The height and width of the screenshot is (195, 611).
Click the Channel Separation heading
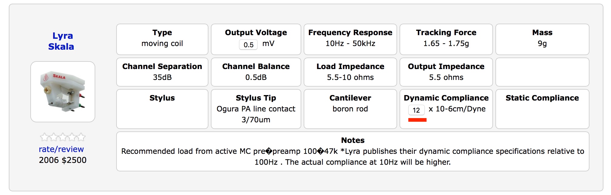pyautogui.click(x=162, y=66)
